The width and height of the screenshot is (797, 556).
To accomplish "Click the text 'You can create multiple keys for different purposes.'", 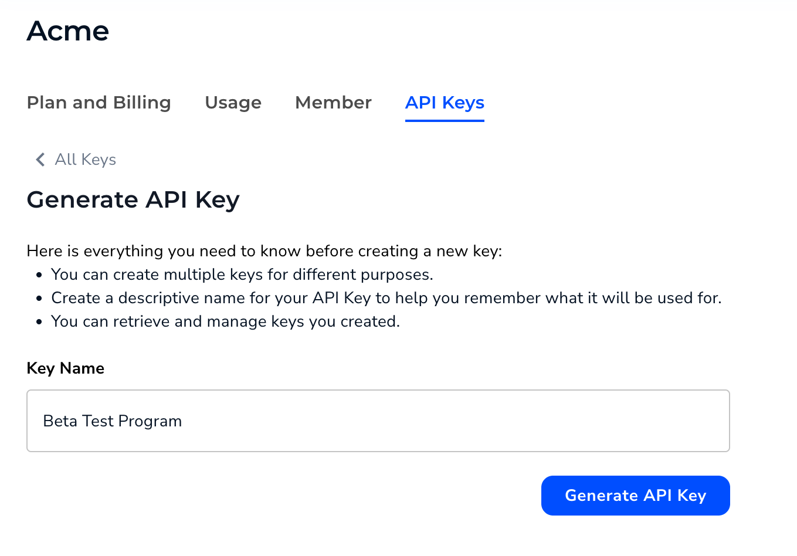I will [242, 274].
